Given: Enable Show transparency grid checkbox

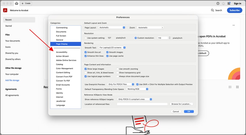Looking at the screenshot, I should click(x=117, y=73).
